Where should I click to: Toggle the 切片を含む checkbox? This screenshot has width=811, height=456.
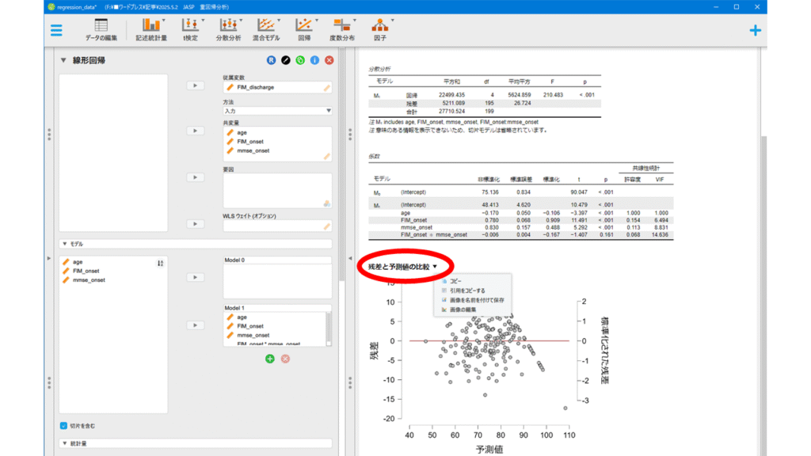pos(63,425)
